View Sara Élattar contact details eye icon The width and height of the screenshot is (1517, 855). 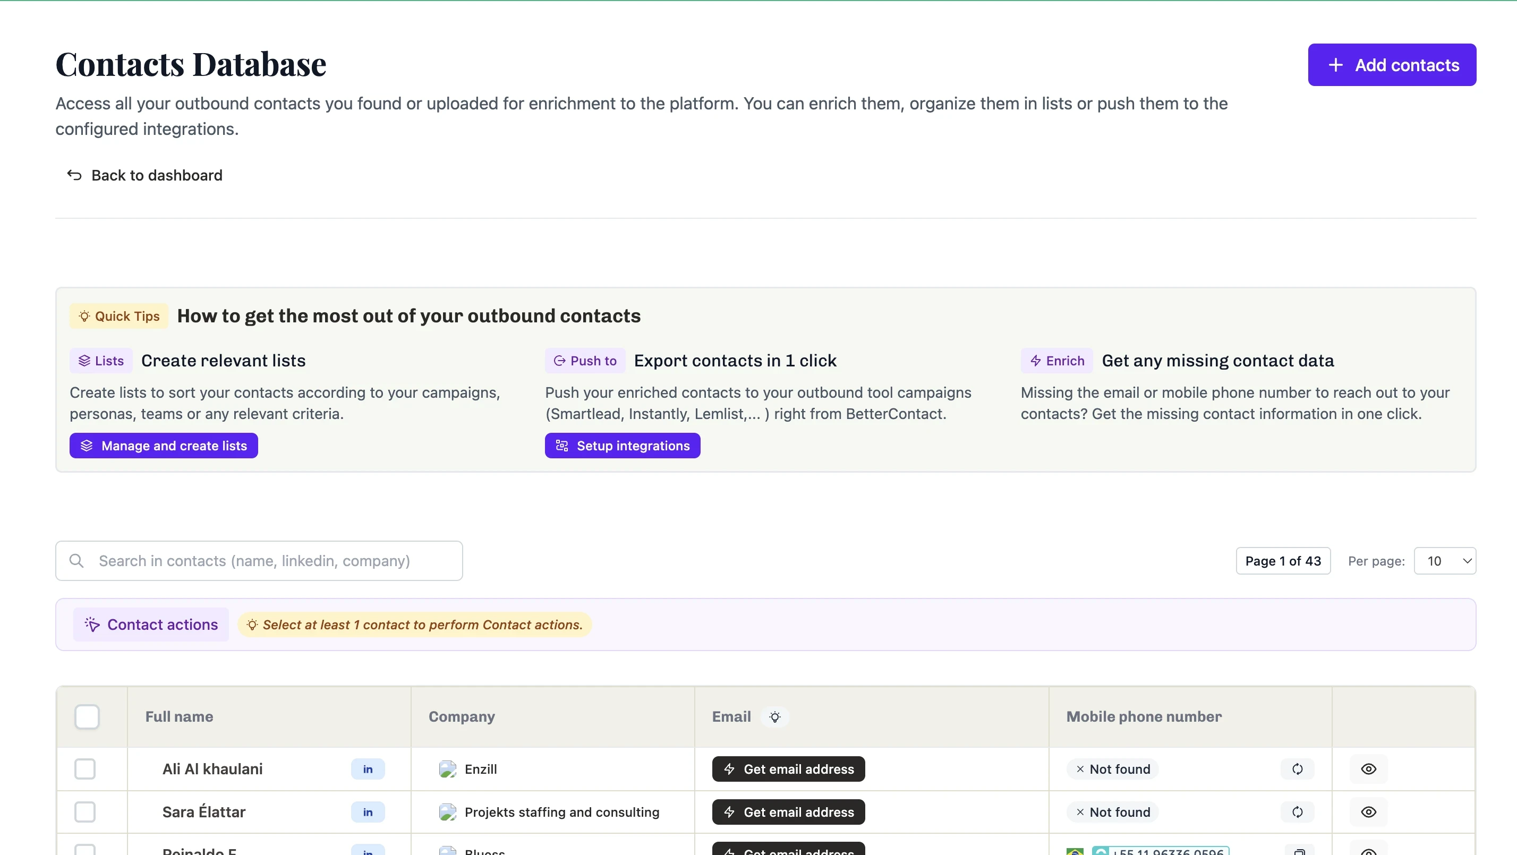(1369, 812)
